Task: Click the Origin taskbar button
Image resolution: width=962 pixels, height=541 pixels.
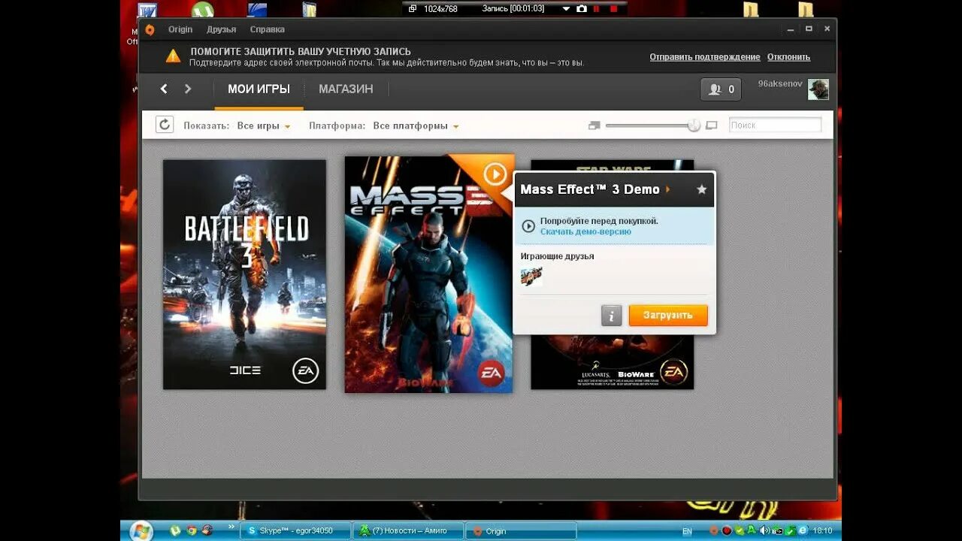Action: (521, 530)
